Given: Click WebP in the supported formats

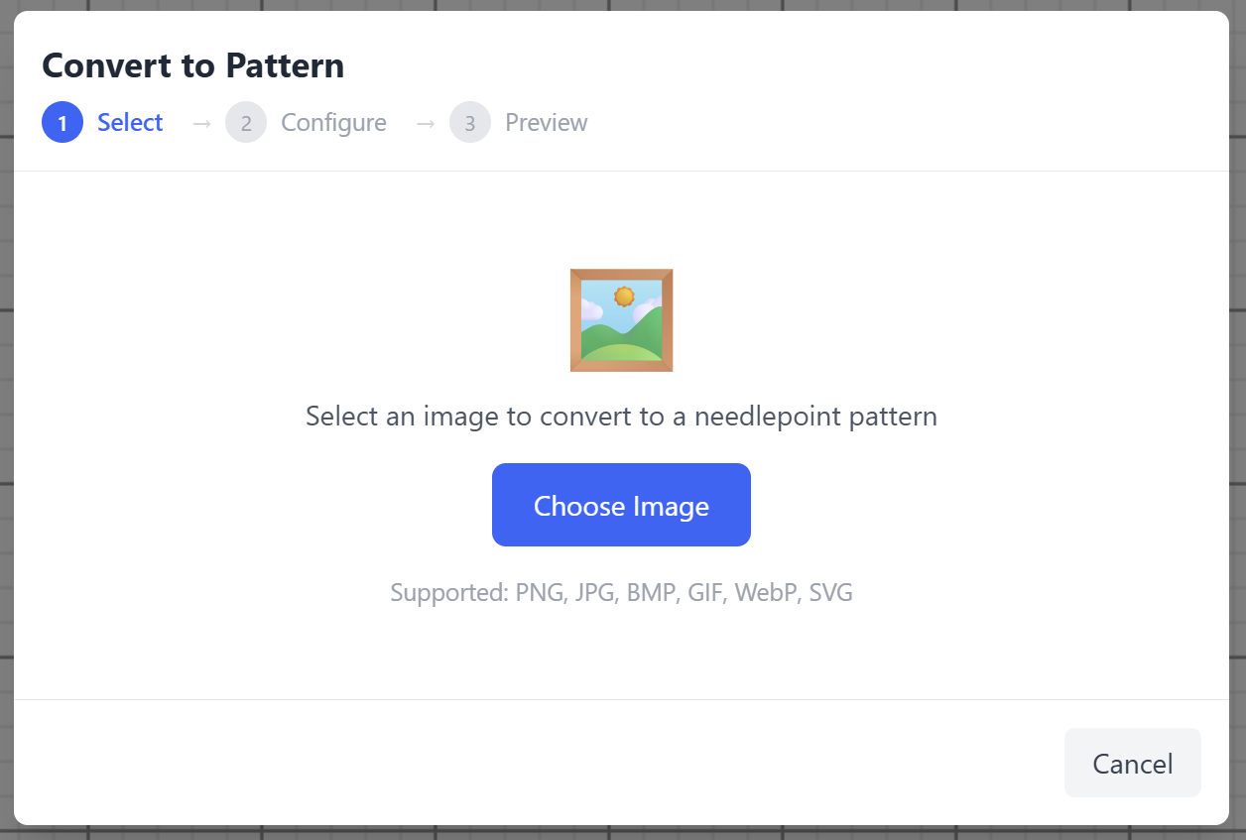Looking at the screenshot, I should point(767,593).
